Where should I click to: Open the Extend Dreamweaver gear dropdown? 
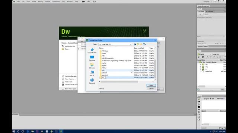point(89,1)
